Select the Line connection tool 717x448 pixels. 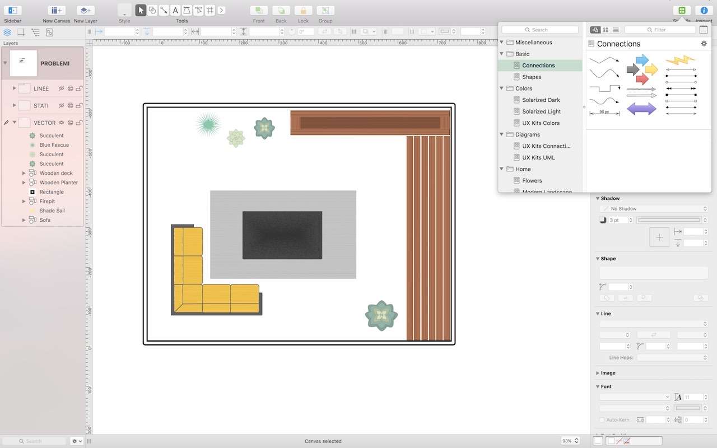[164, 10]
